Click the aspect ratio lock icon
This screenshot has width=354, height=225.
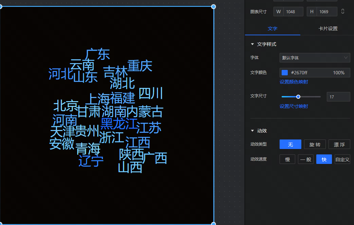click(343, 12)
